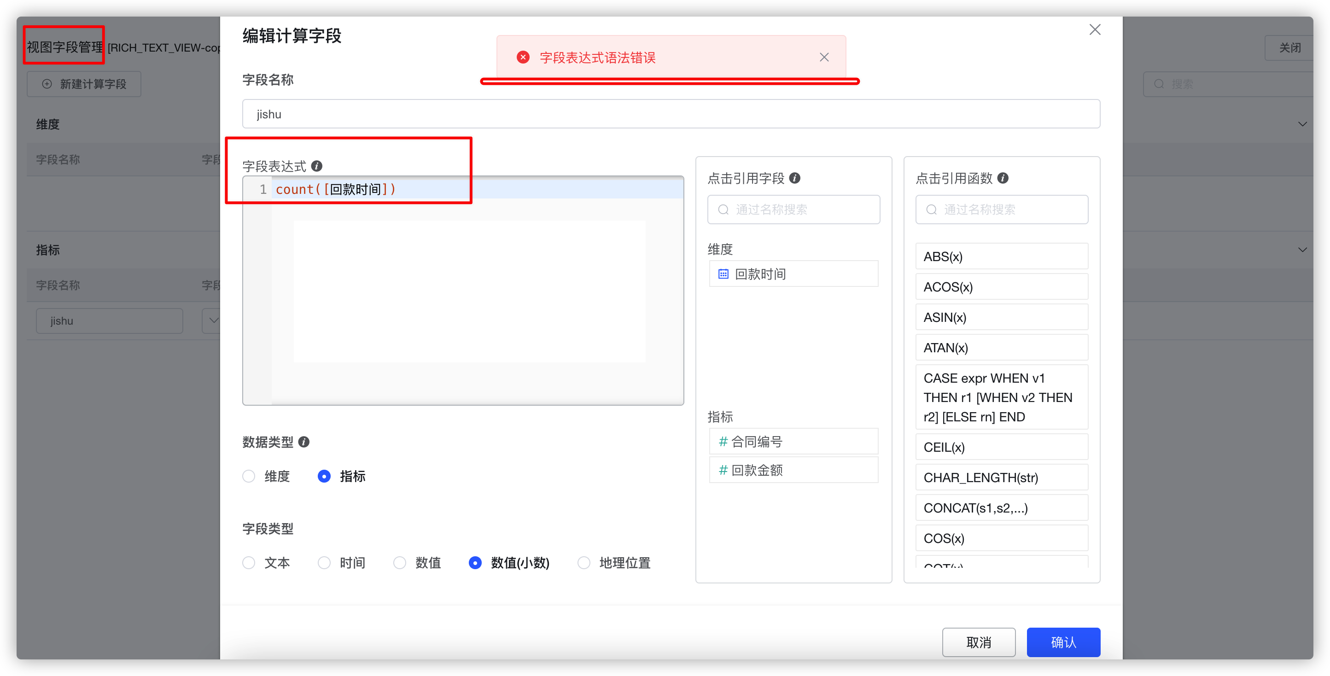The height and width of the screenshot is (676, 1330).
Task: Click info icon beside 点击引用函数
Action: tap(1003, 178)
